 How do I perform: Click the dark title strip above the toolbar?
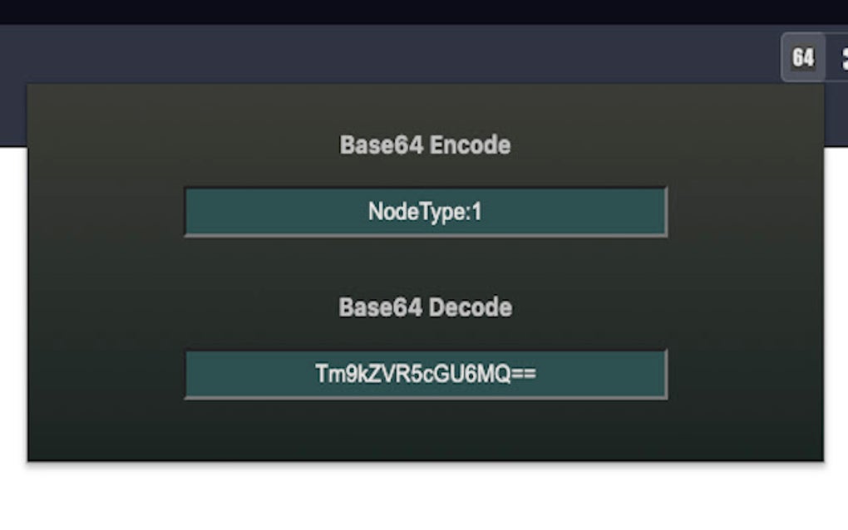click(416, 11)
